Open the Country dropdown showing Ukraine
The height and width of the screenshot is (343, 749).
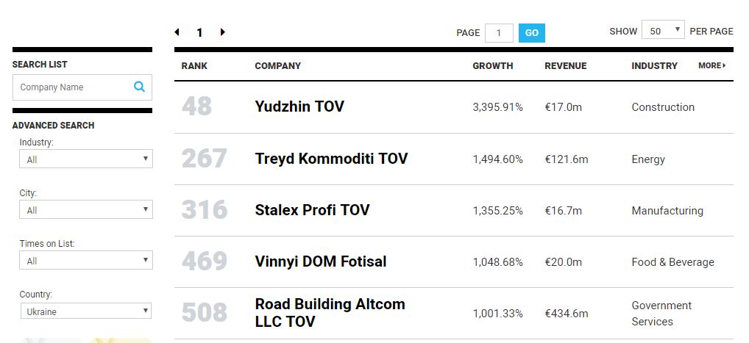[x=85, y=311]
